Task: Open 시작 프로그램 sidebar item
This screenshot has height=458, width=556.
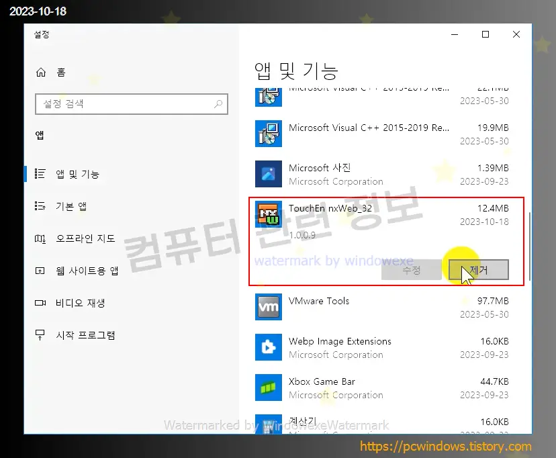Action: pyautogui.click(x=85, y=335)
